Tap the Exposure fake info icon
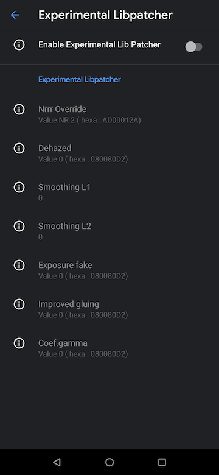This screenshot has height=475, width=219. click(x=19, y=265)
